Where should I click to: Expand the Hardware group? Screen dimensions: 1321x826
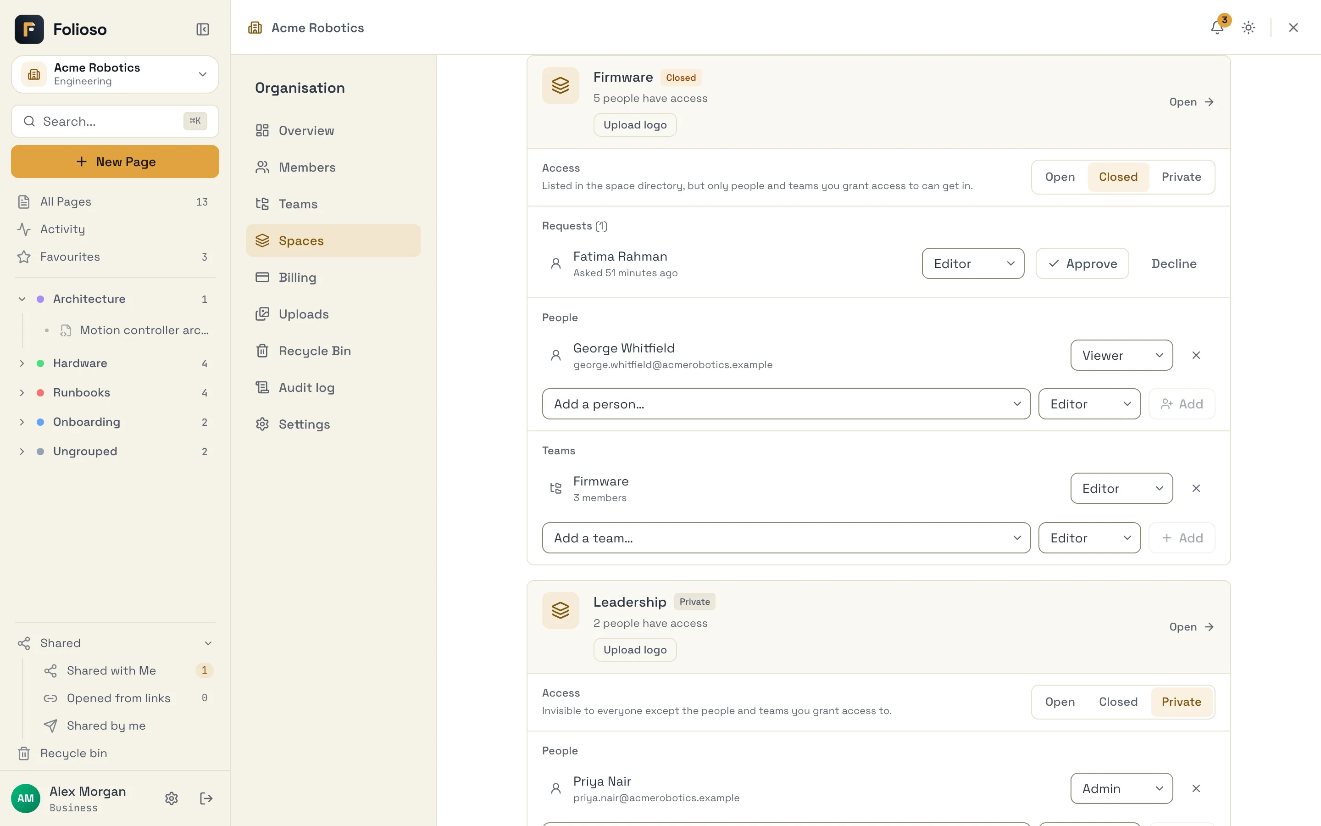(x=22, y=363)
